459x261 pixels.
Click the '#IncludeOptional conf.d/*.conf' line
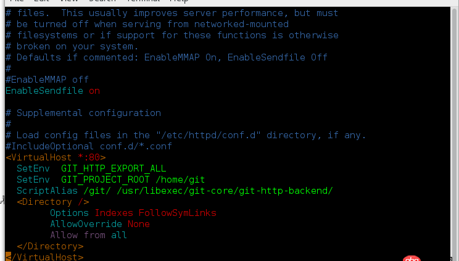89,146
